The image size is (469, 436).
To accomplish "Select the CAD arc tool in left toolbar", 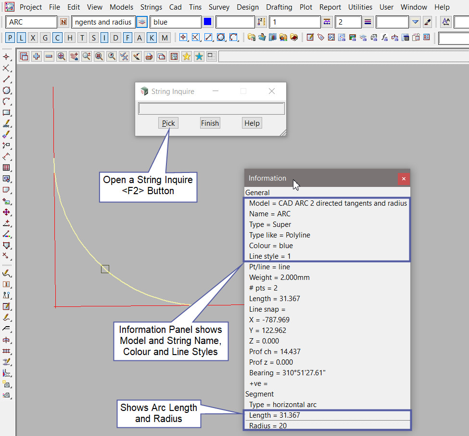I will pos(6,101).
